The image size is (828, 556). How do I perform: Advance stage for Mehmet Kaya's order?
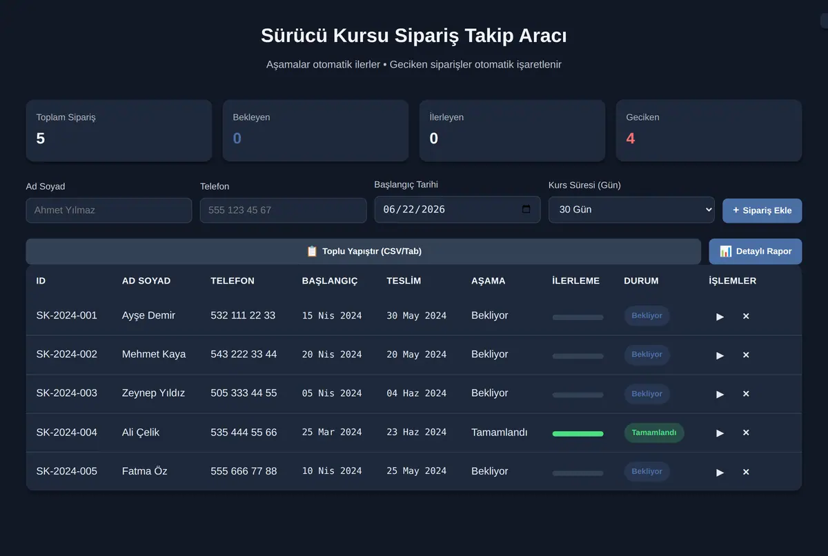click(720, 355)
